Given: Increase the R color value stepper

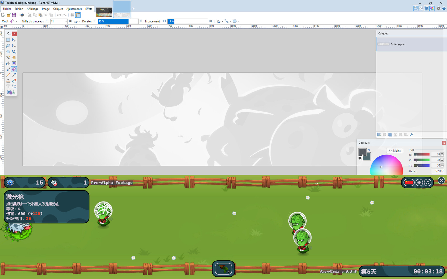Looking at the screenshot, I should [442, 153].
